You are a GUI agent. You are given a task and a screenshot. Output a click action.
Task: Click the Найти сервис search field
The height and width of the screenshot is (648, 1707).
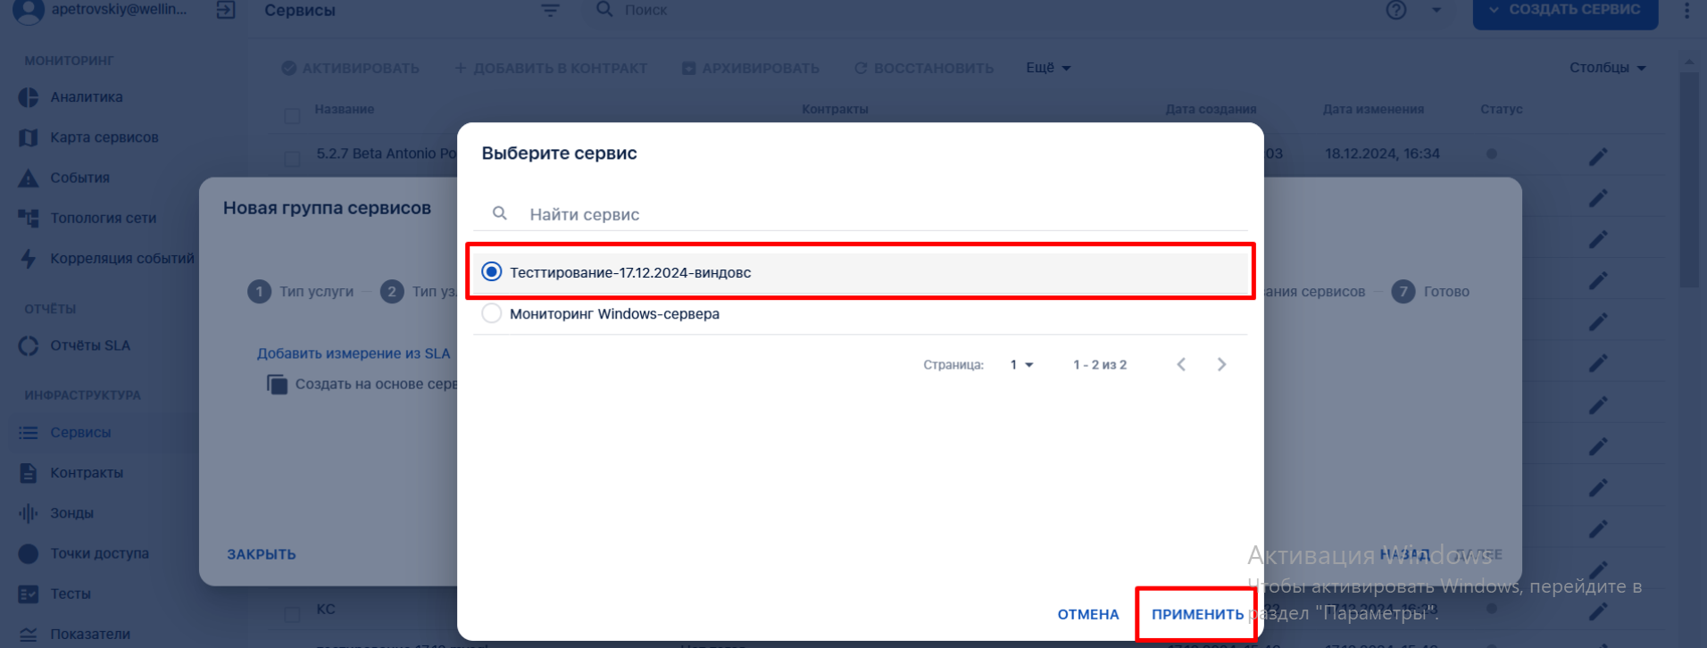[861, 214]
